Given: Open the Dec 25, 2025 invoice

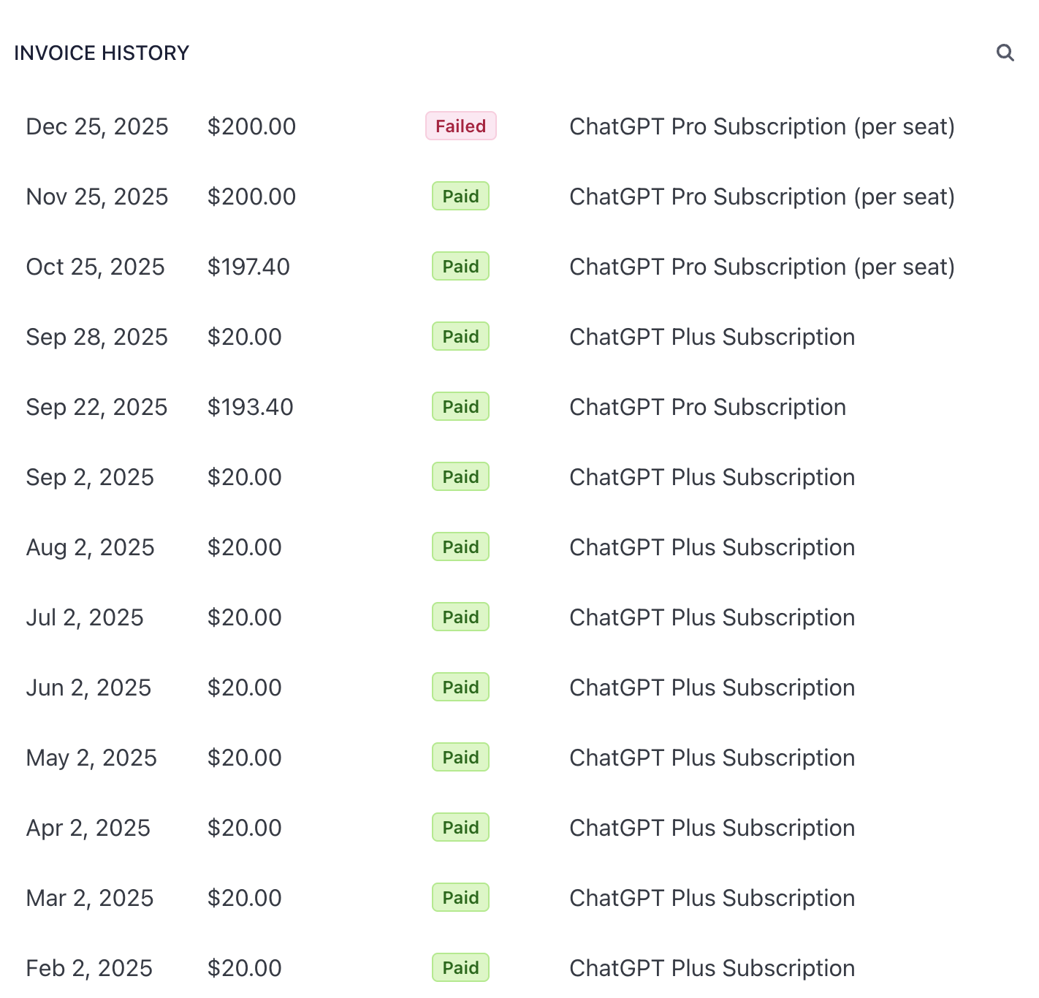Looking at the screenshot, I should coord(97,126).
